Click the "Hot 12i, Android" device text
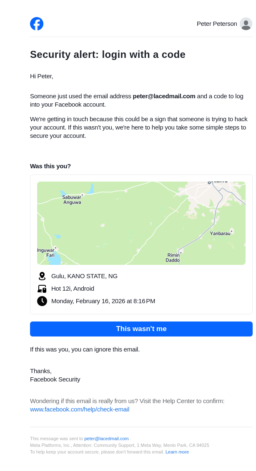Viewport: 256px width, 471px height. click(73, 289)
